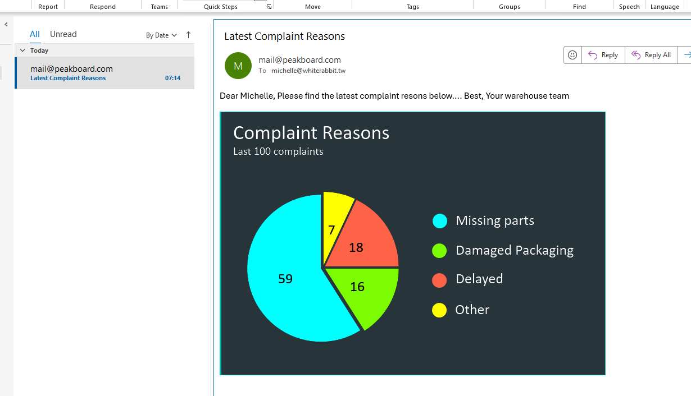Collapse the Today message group
The height and width of the screenshot is (396, 691).
coord(23,50)
